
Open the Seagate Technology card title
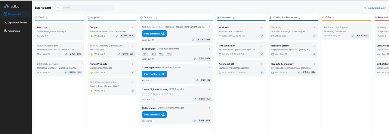[282, 64]
